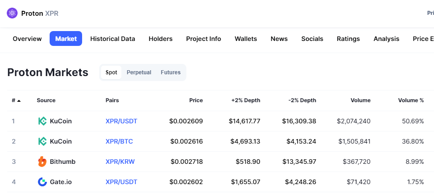Open the Wallets tab
This screenshot has height=194, width=434.
[246, 39]
